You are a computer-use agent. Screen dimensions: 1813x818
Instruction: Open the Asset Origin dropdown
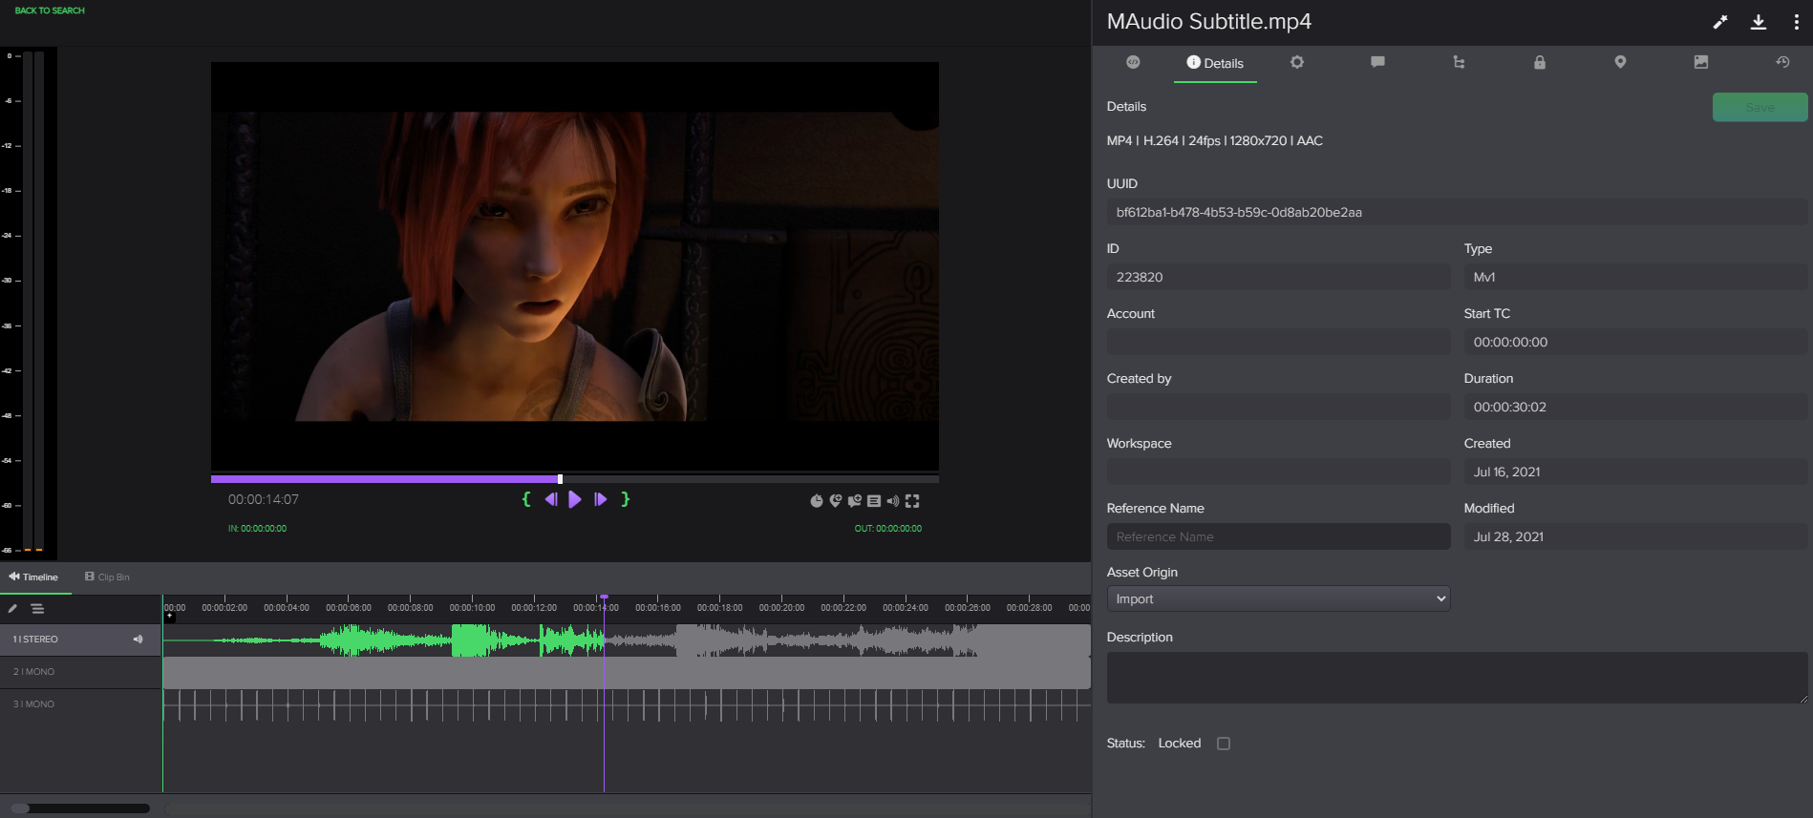pos(1278,599)
